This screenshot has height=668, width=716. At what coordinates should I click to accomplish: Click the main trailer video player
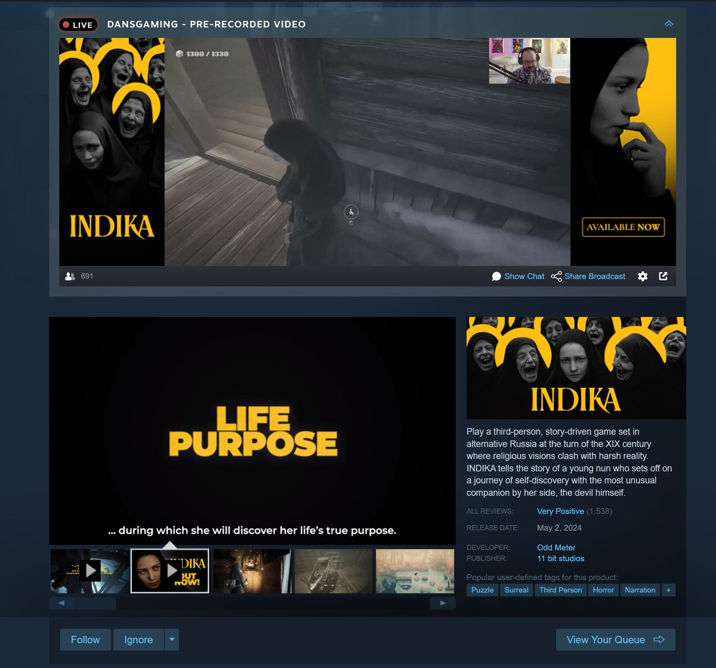coord(252,431)
